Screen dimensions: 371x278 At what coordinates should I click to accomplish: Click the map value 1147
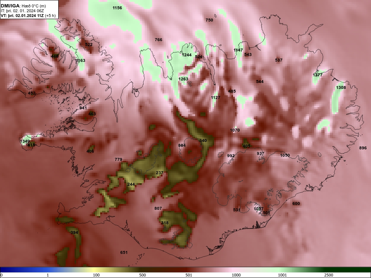238,50
